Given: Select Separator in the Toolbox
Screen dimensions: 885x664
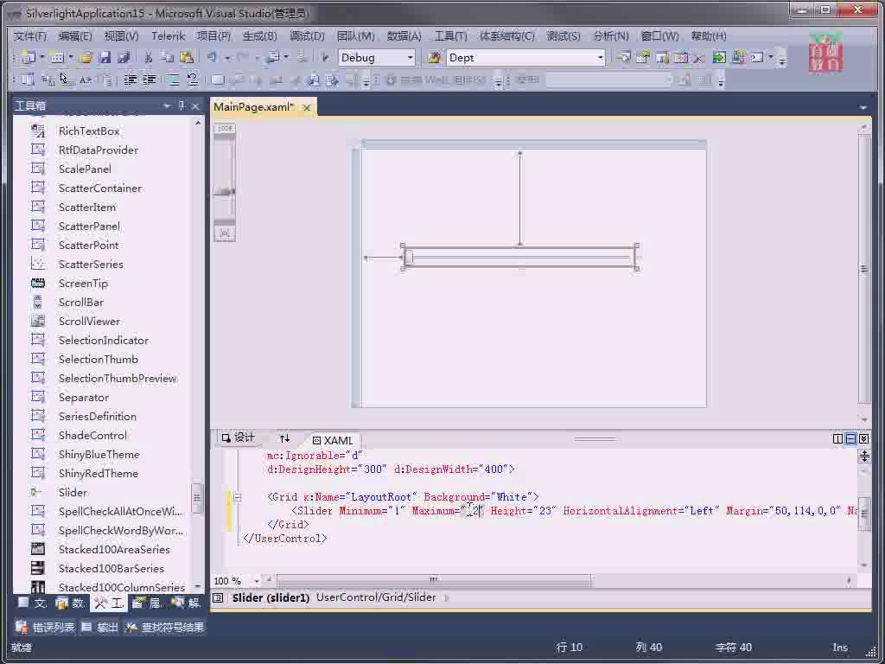Looking at the screenshot, I should [84, 398].
